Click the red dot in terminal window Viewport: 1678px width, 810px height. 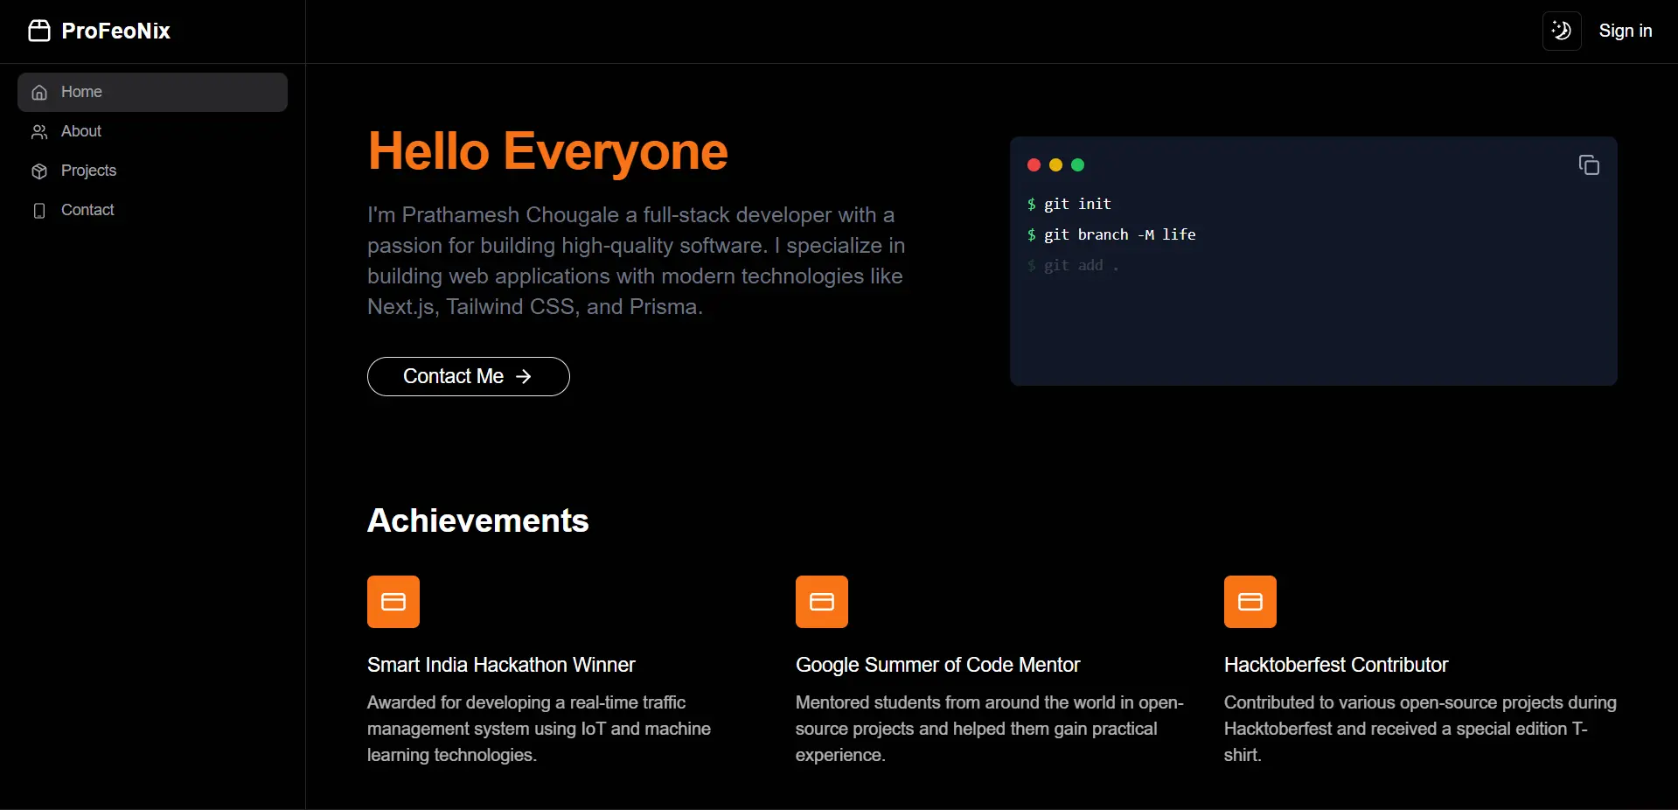(1034, 165)
